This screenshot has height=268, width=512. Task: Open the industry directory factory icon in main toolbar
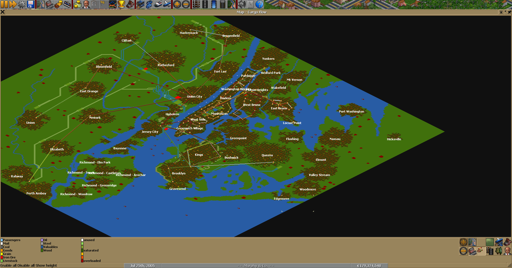click(x=130, y=4)
